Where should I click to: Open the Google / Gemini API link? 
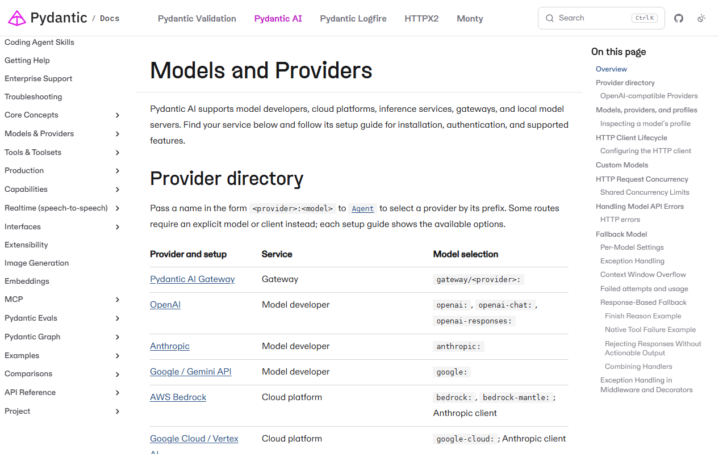click(191, 372)
